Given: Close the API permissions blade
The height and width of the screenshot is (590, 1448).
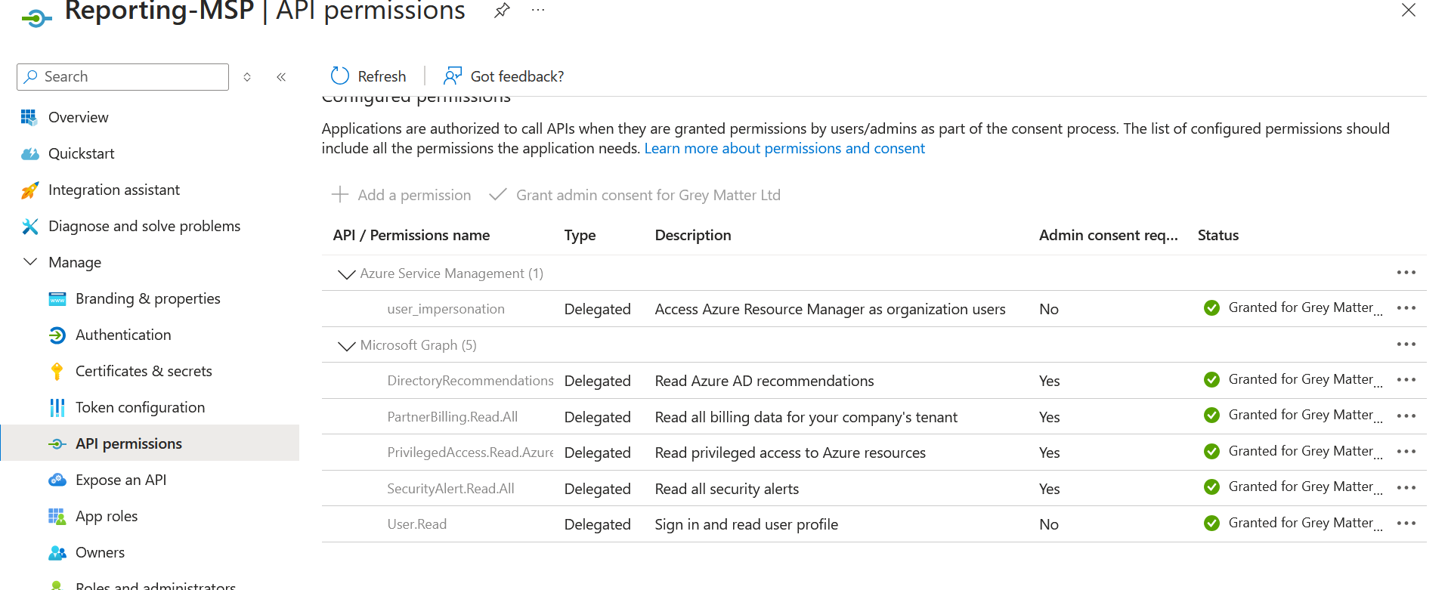Looking at the screenshot, I should [x=1409, y=10].
